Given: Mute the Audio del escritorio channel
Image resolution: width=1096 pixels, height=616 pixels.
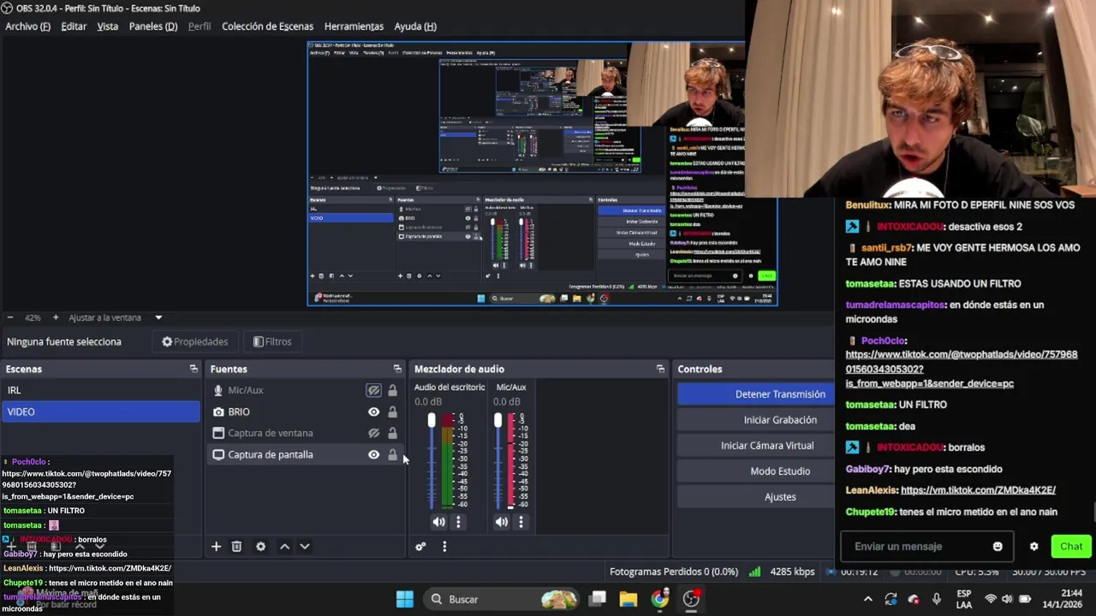Looking at the screenshot, I should (438, 522).
